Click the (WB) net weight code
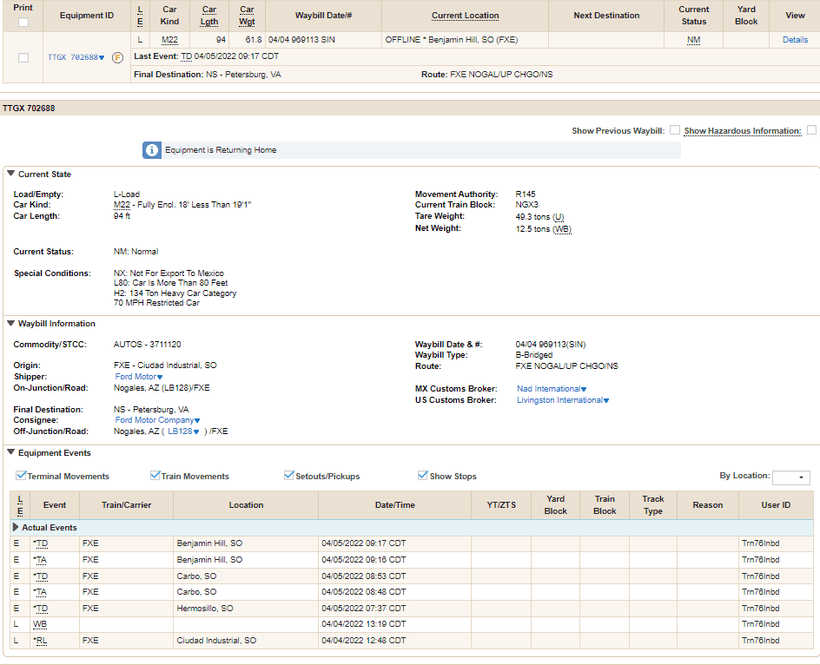Screen dimensions: 820x665 (x=562, y=229)
